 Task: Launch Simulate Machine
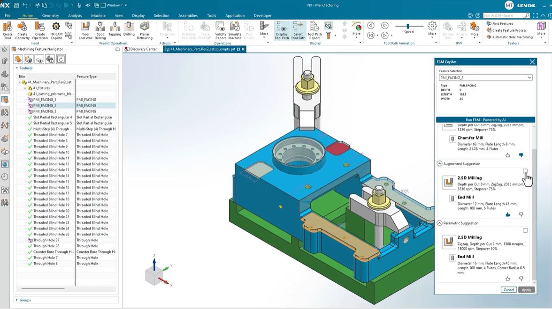point(235,28)
